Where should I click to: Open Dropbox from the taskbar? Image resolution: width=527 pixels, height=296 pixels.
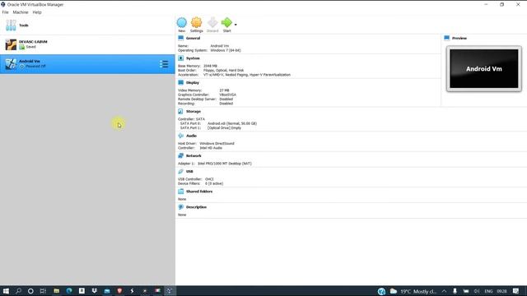[95, 291]
